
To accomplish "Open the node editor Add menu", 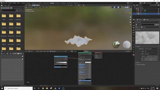I will [44, 51].
